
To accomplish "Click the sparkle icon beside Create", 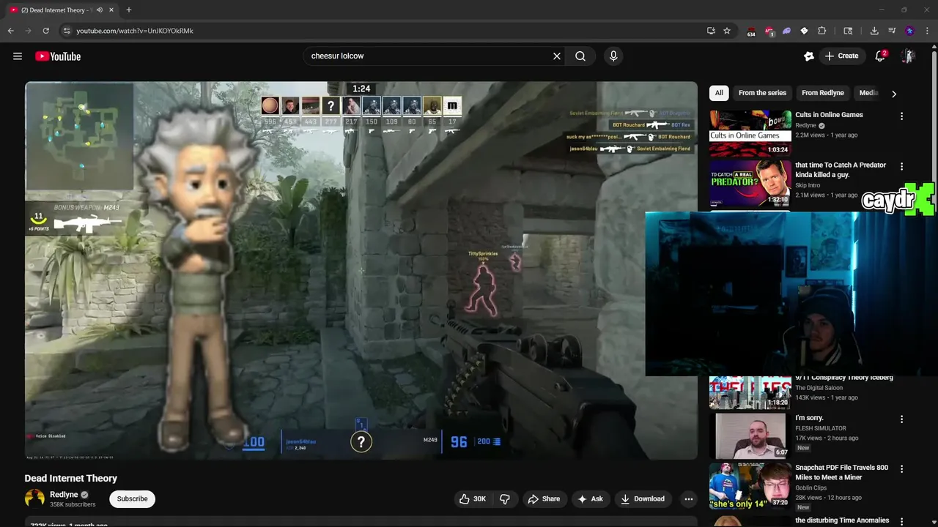I will point(808,56).
